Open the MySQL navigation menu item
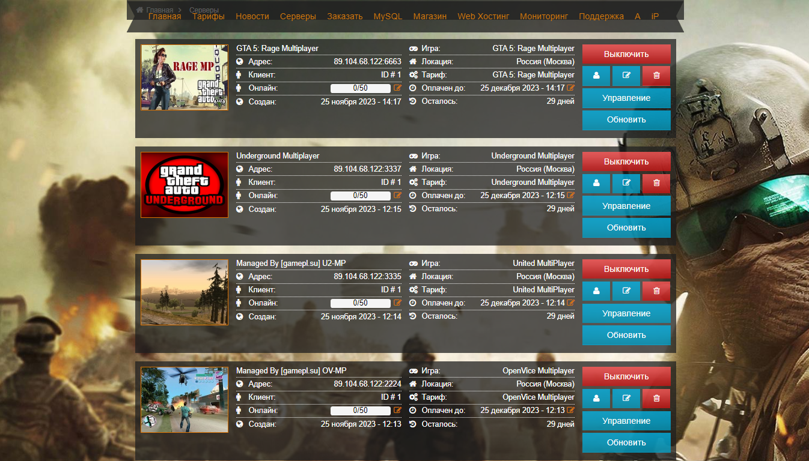 click(x=388, y=16)
